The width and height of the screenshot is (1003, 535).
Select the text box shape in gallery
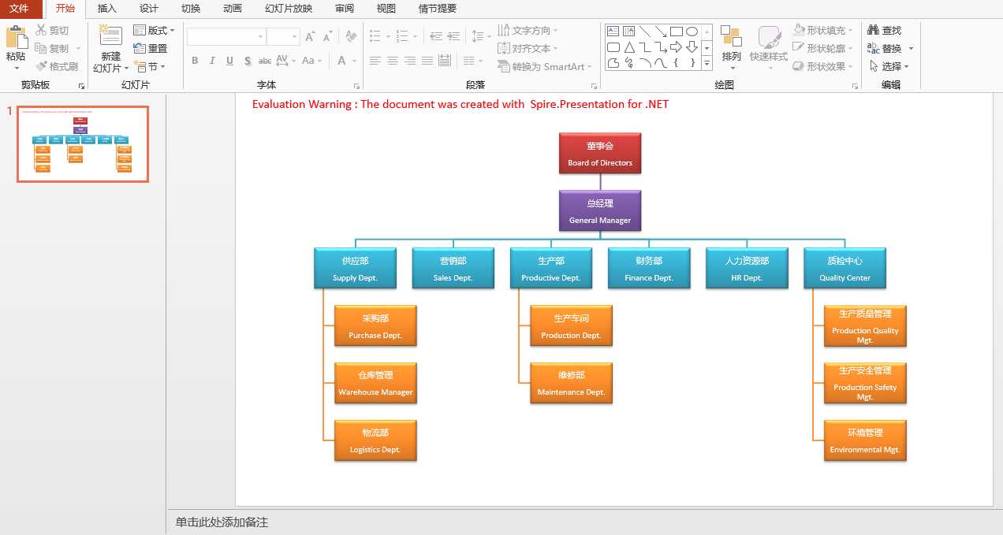pos(613,32)
